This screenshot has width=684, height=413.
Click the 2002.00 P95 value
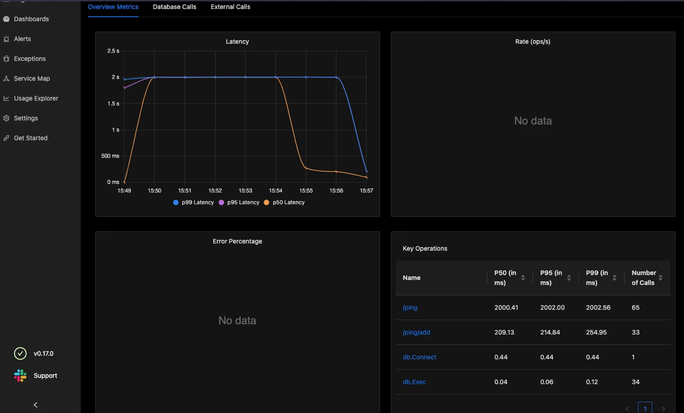click(552, 307)
